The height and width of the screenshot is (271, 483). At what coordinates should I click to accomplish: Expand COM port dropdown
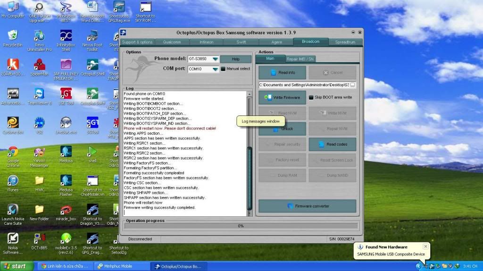point(215,69)
